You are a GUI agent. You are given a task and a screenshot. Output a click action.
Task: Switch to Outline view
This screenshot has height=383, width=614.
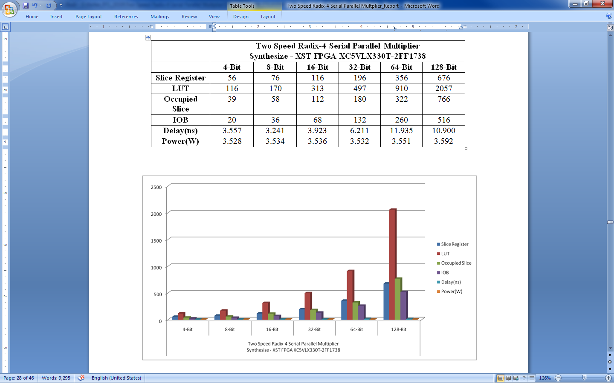pos(524,378)
